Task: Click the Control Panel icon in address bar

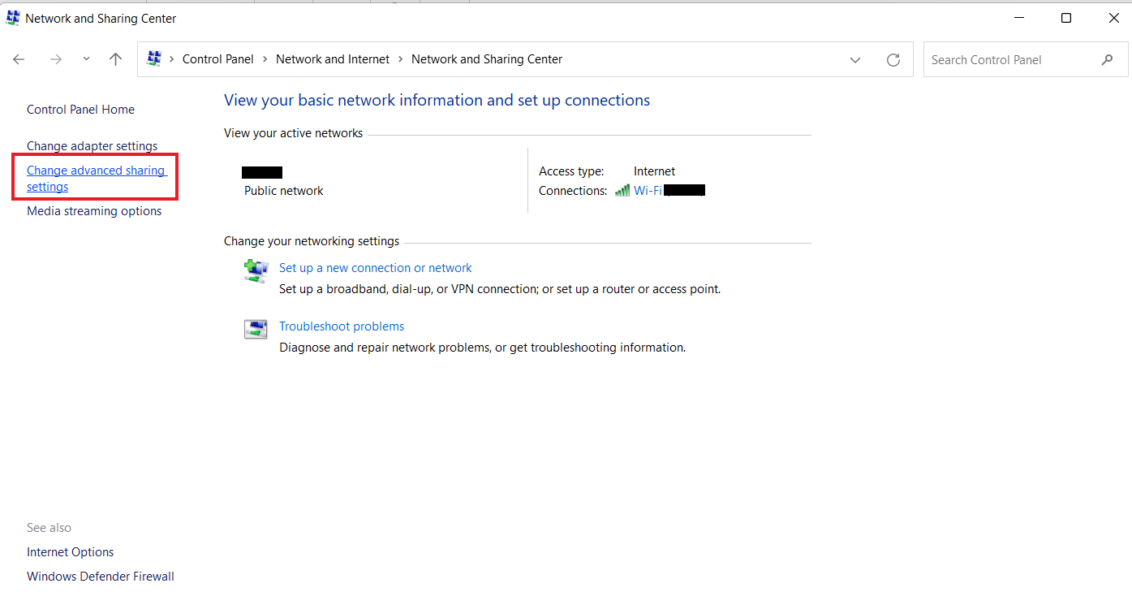Action: pyautogui.click(x=154, y=58)
